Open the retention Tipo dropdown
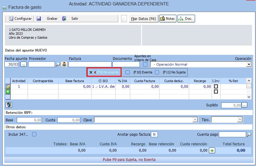Viewport: 256px width, 166px height. 239,120
